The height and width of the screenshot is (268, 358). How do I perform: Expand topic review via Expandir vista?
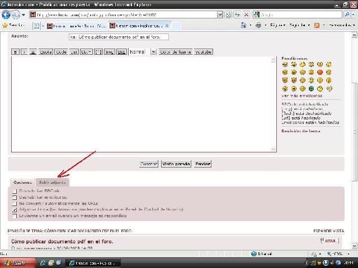click(329, 231)
